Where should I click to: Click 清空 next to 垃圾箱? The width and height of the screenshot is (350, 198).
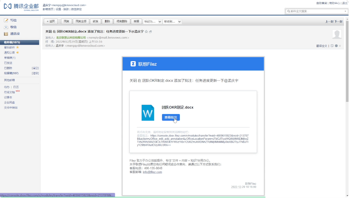(35, 74)
